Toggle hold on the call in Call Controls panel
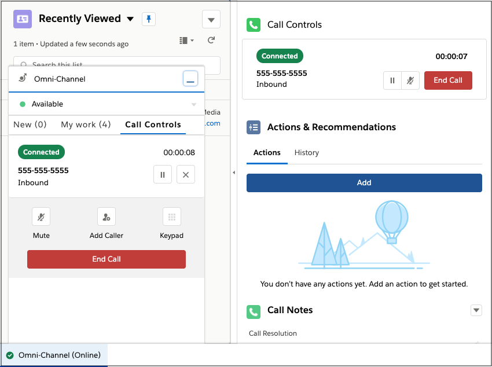492x367 pixels. (392, 80)
